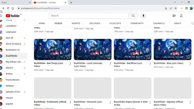
Task: Select the PLAYLISTS channel tab
Action: click(x=115, y=23)
